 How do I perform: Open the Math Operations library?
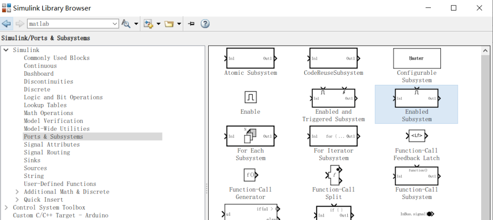pyautogui.click(x=48, y=113)
